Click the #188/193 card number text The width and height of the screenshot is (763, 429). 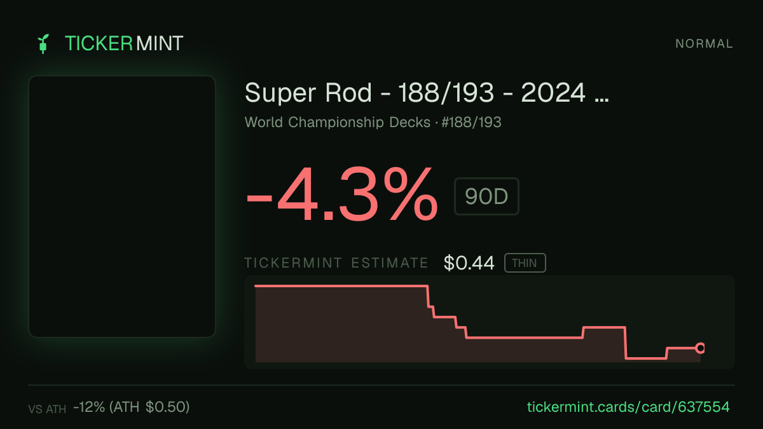[471, 122]
